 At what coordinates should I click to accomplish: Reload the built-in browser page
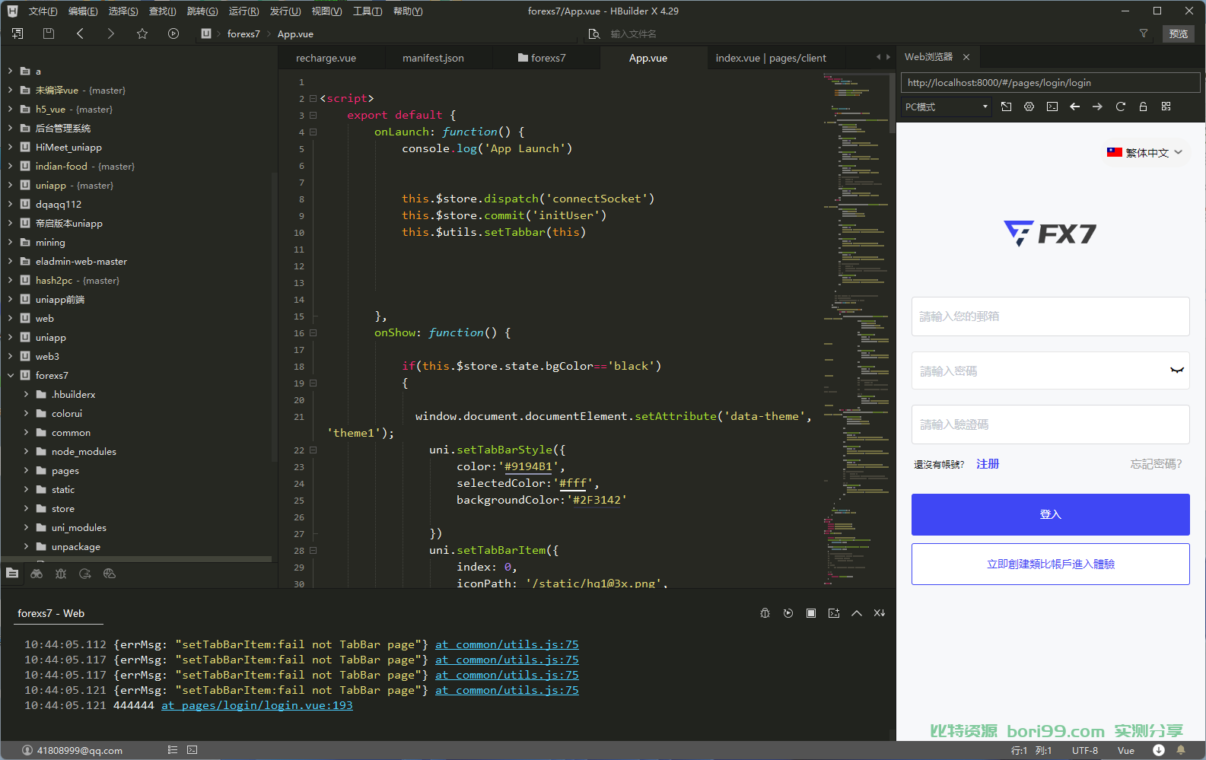[1120, 107]
